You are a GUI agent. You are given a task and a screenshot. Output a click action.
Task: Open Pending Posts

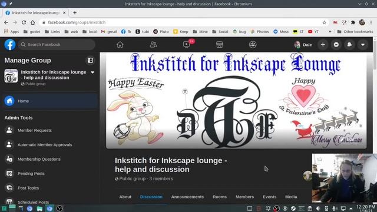pos(31,174)
